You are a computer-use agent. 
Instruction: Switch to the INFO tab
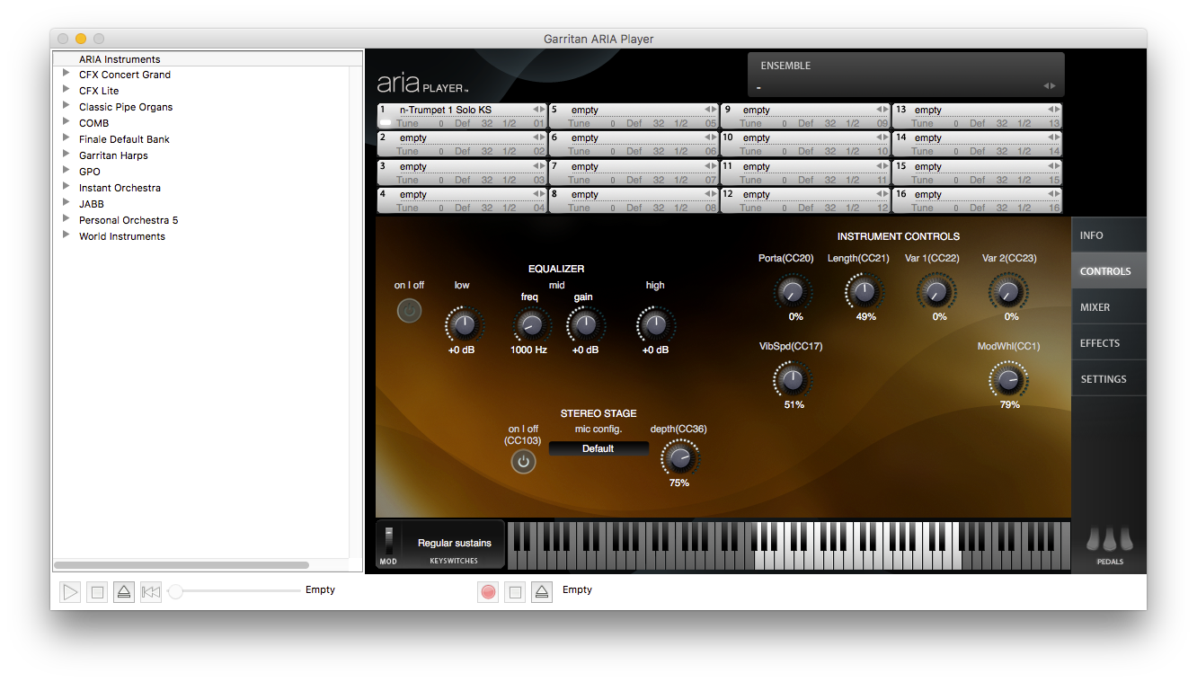tap(1109, 235)
